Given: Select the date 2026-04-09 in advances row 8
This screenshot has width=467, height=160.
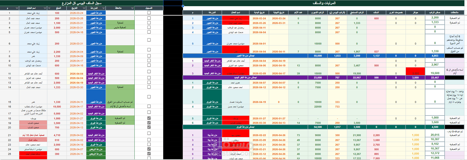Looking at the screenshot, I should (x=77, y=56).
